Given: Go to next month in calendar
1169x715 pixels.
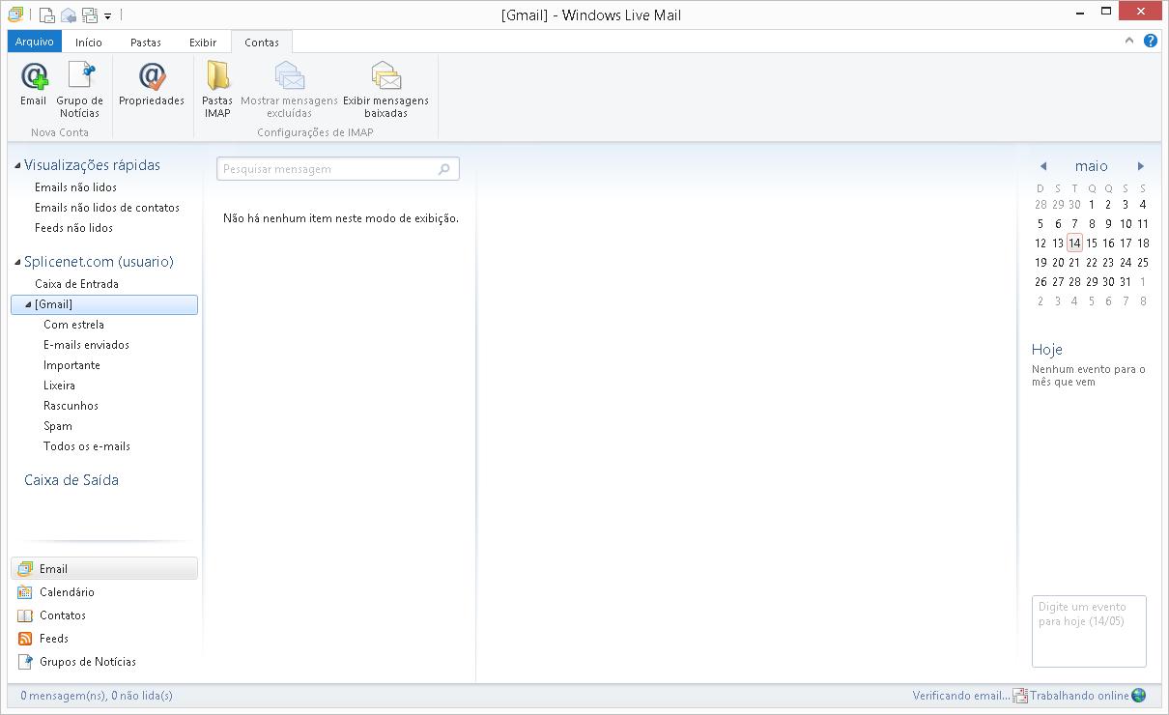Looking at the screenshot, I should point(1140,166).
